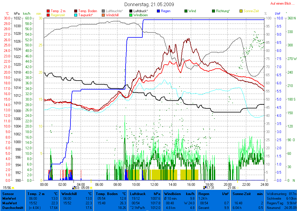Click the Neumond 24.05.09 entry
297x211 pixels.
[281, 208]
